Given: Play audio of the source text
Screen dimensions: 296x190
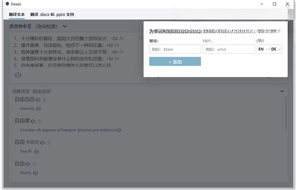Looking at the screenshot, I should 18,75.
